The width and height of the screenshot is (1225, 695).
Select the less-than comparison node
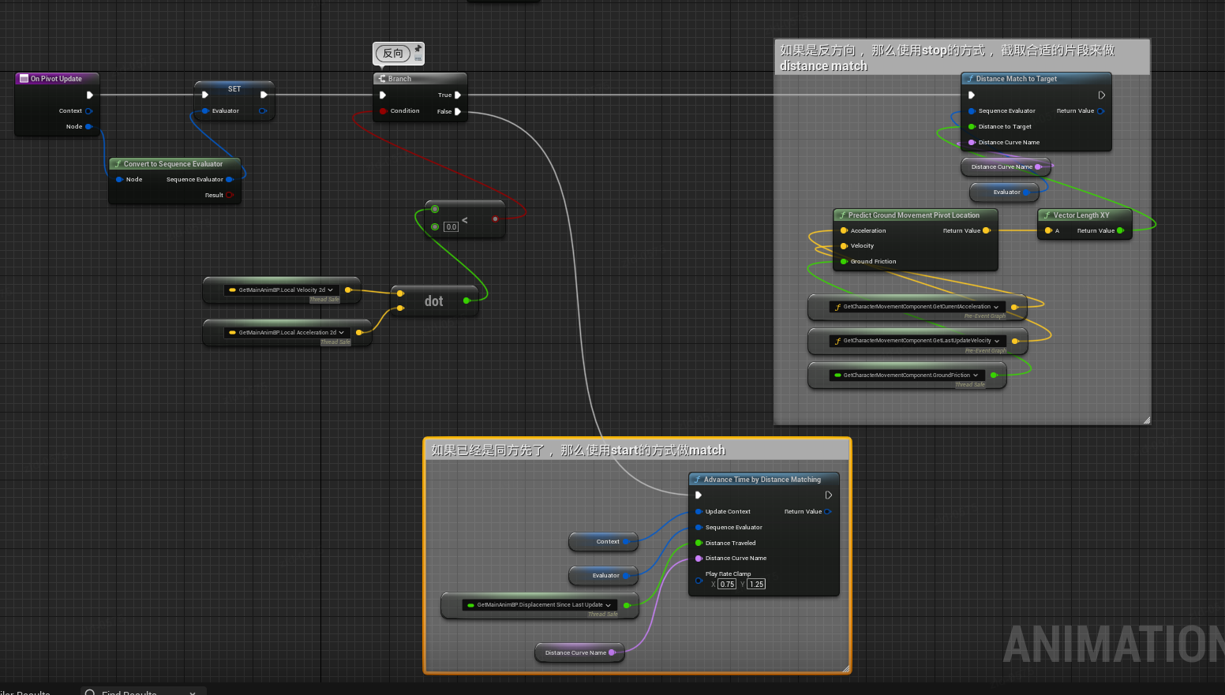coord(465,219)
